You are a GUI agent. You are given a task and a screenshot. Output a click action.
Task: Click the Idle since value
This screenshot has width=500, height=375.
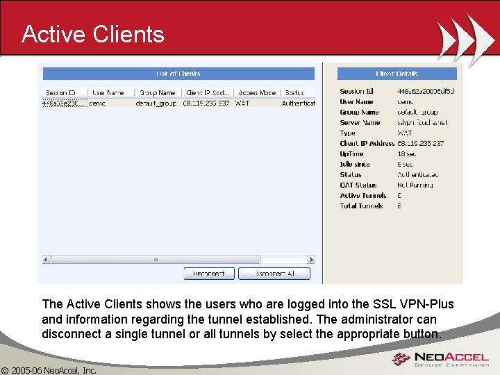[405, 165]
